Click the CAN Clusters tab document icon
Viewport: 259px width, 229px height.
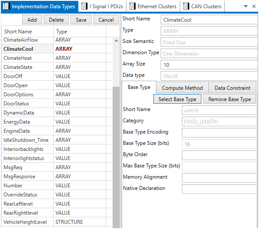point(186,6)
